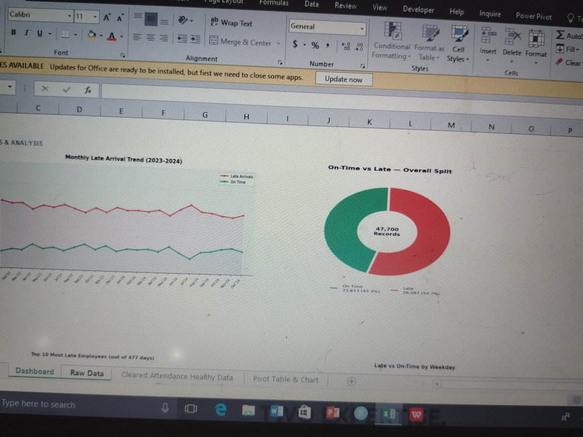Viewport: 583px width, 437px height.
Task: Align text right
Action: [x=164, y=38]
